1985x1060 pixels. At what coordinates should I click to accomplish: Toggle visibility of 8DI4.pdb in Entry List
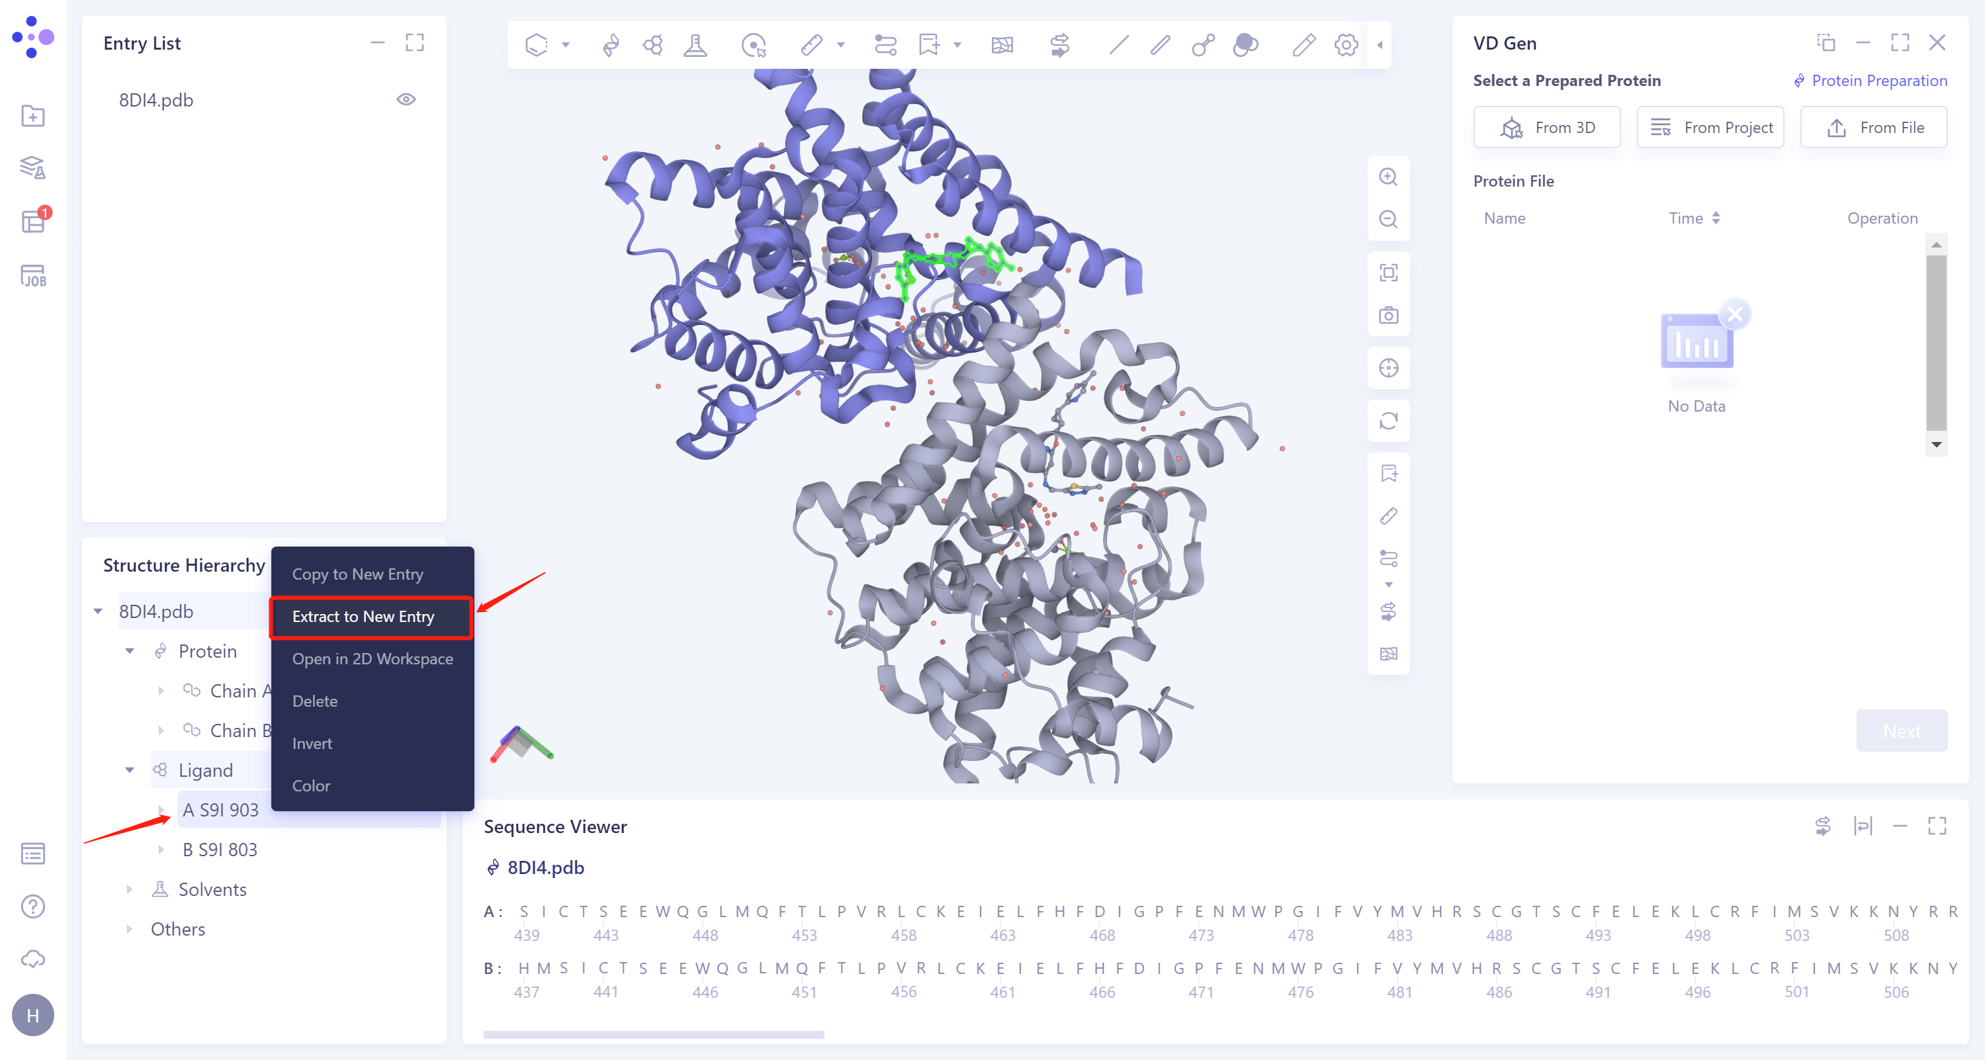point(407,99)
